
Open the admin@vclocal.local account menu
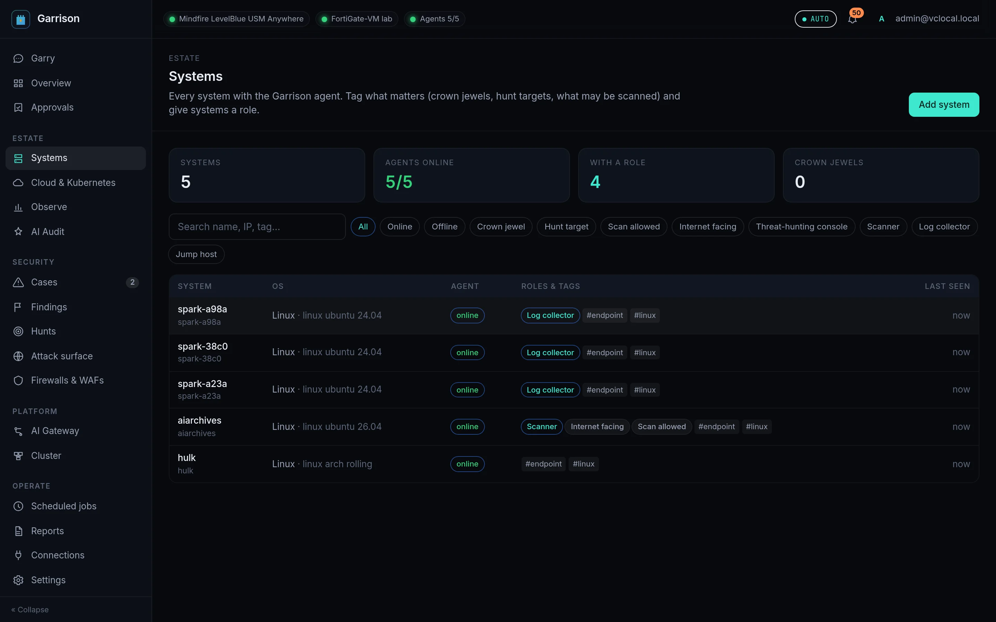929,19
